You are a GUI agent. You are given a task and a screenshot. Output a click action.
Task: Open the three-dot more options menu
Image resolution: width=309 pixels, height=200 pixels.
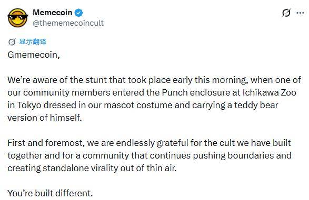coord(300,13)
